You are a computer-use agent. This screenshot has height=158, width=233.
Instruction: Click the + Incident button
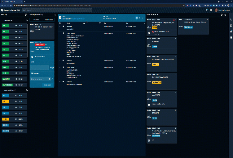pyautogui.click(x=36, y=20)
